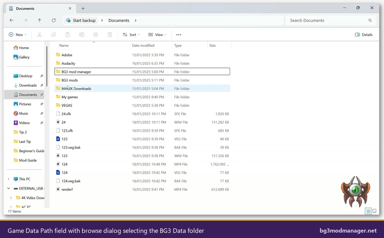
Task: Select the 123.veg.bak file
Action: point(142,147)
